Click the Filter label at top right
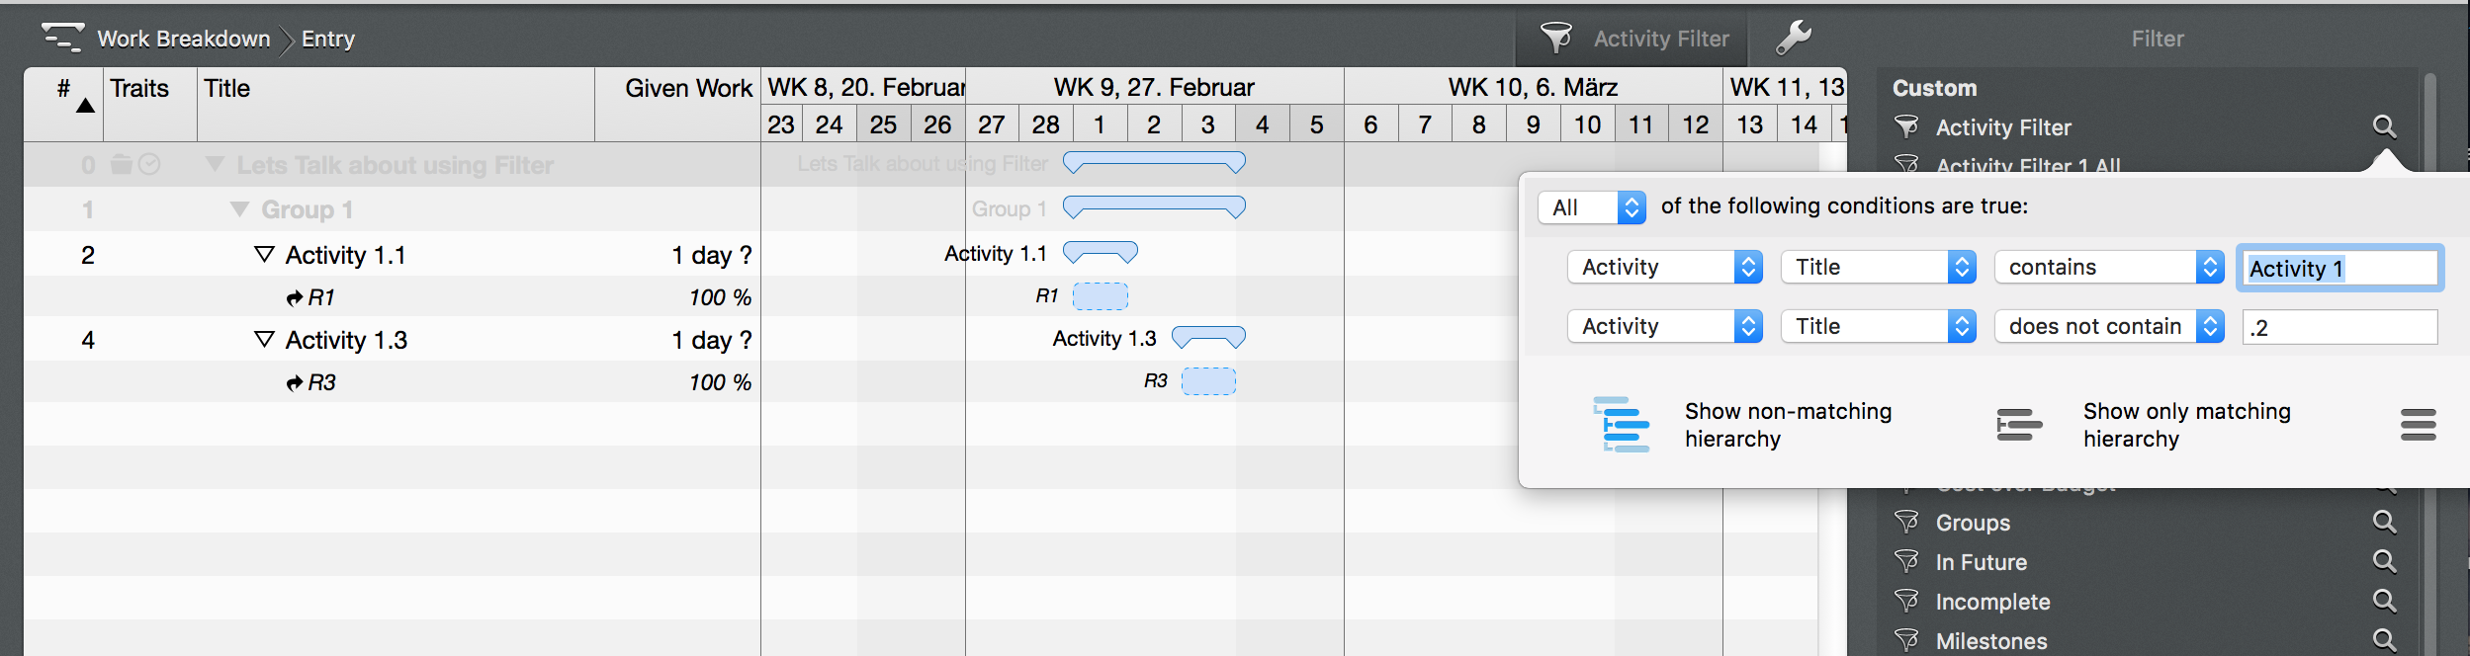2470x656 pixels. coord(2159,38)
